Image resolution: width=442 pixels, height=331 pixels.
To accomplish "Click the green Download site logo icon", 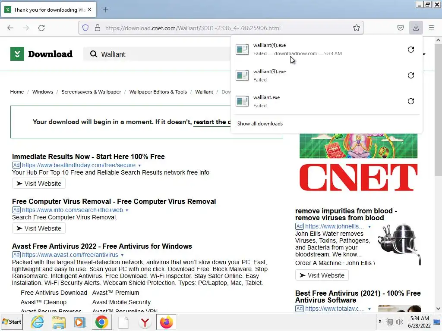I will (x=17, y=54).
